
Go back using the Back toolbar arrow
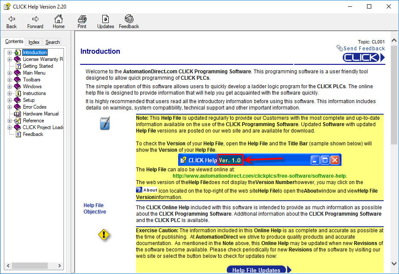pos(12,22)
